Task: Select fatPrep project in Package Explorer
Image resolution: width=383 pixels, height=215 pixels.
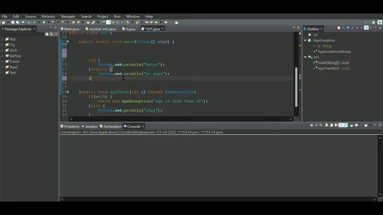Action: (16, 56)
